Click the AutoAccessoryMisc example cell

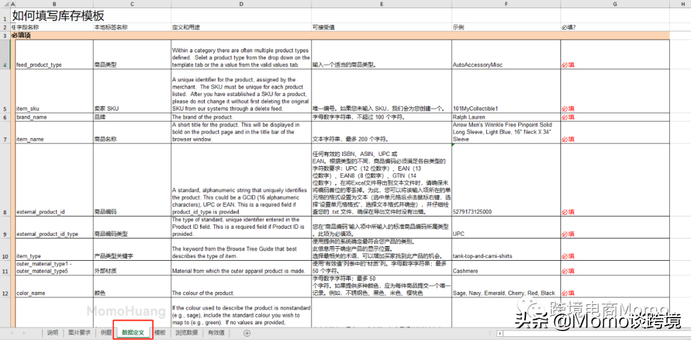coord(506,54)
